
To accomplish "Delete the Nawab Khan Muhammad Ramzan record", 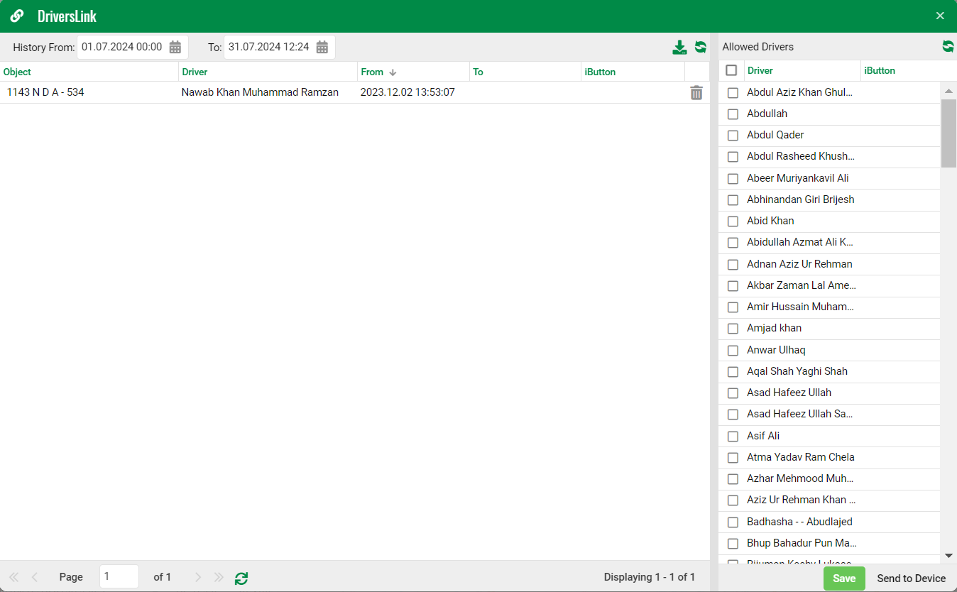I will click(x=696, y=93).
